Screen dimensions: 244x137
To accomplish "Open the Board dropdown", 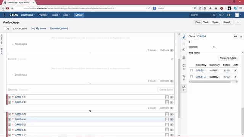I will coord(227,22).
